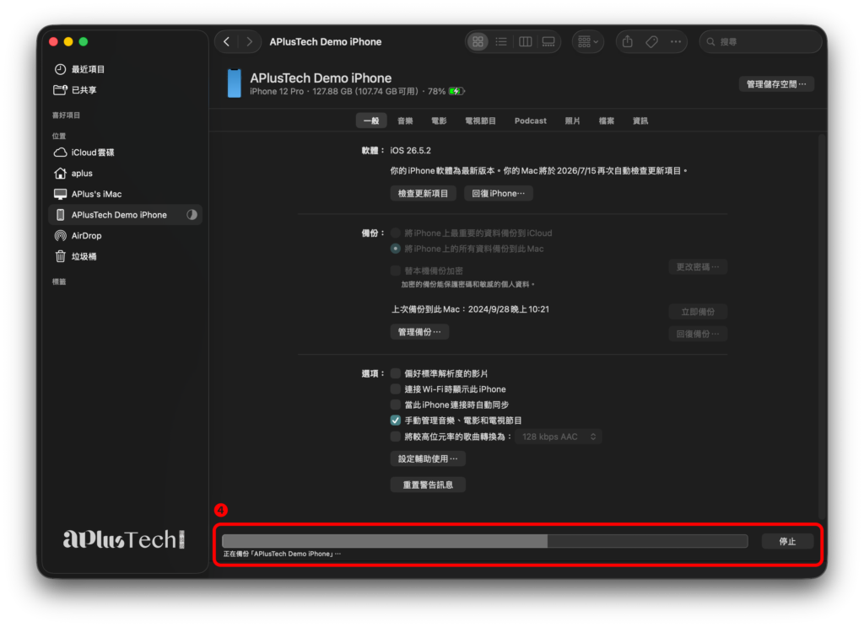This screenshot has width=864, height=627.
Task: Click 停止 to stop backup
Action: pyautogui.click(x=787, y=542)
